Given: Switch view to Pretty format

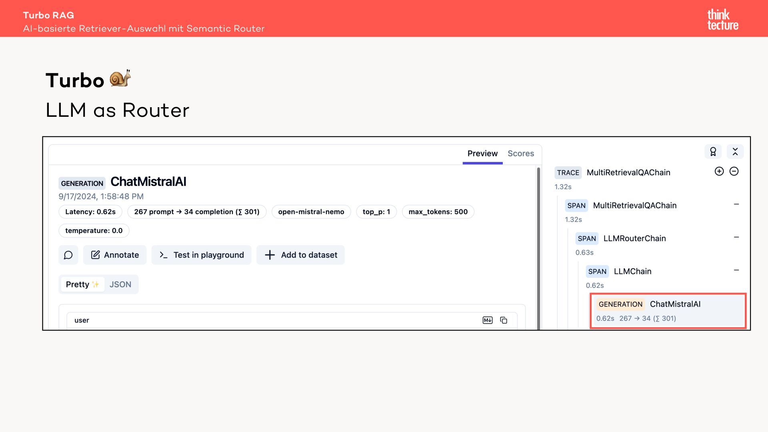Looking at the screenshot, I should click(x=82, y=284).
